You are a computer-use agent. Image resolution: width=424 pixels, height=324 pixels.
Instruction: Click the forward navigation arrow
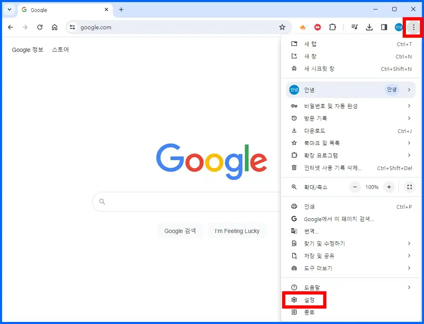tap(25, 27)
